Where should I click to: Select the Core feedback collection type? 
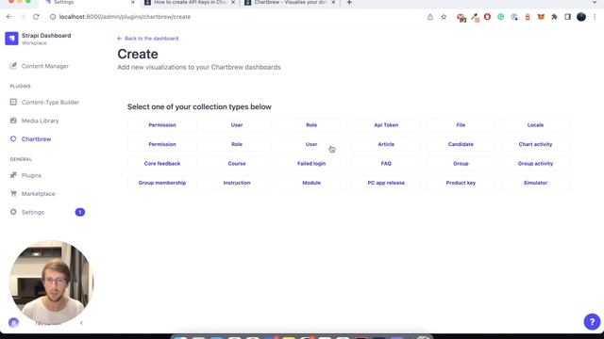(x=162, y=163)
